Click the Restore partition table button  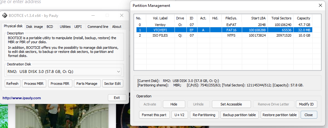pos(280,115)
